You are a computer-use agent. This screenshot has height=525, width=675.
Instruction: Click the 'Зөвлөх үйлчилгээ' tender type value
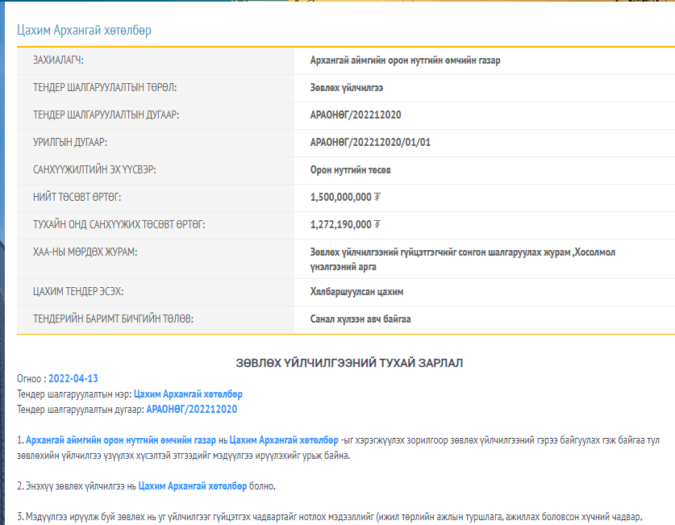point(347,87)
